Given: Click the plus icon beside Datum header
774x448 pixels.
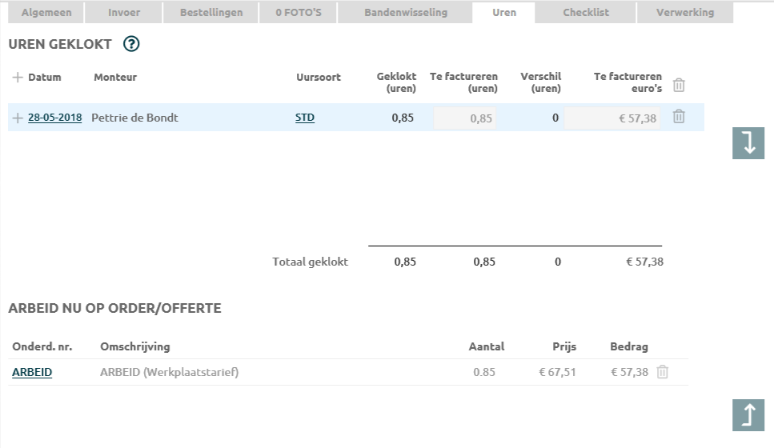Looking at the screenshot, I should pos(18,78).
